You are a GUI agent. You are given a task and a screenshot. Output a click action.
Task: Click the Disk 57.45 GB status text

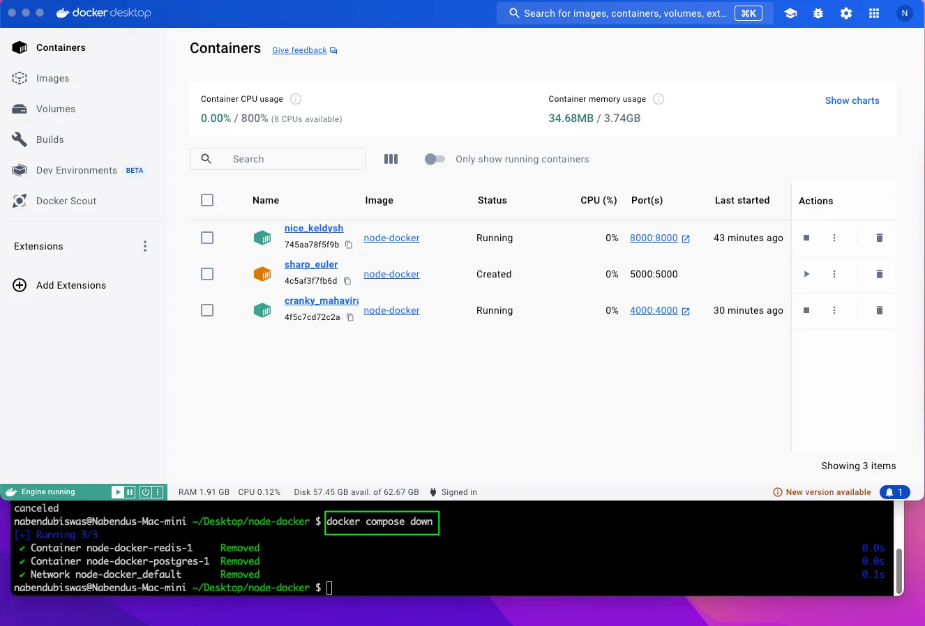356,492
